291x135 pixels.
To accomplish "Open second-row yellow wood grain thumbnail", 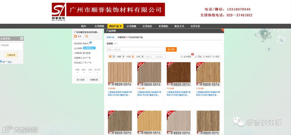I will (149, 122).
